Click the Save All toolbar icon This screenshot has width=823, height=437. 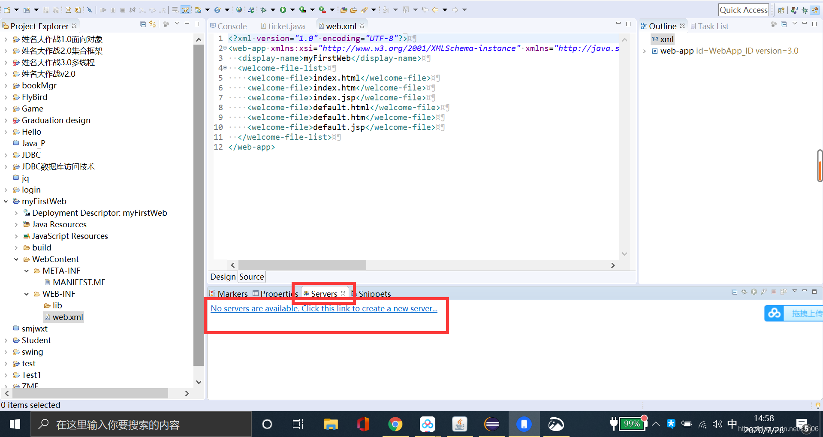point(56,10)
